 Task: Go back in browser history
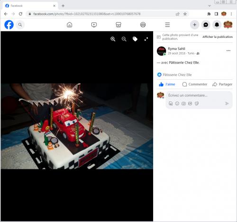click(6, 14)
